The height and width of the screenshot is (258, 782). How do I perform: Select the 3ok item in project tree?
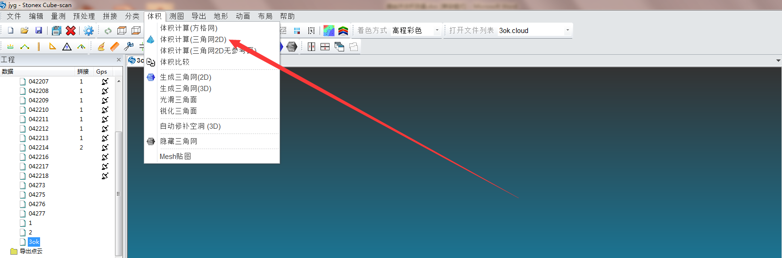[x=34, y=242]
